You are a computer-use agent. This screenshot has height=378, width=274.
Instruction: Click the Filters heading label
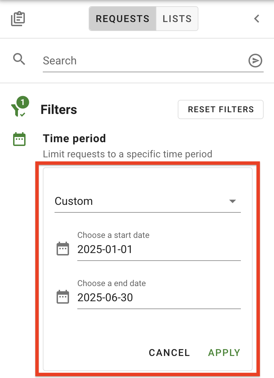coord(59,109)
